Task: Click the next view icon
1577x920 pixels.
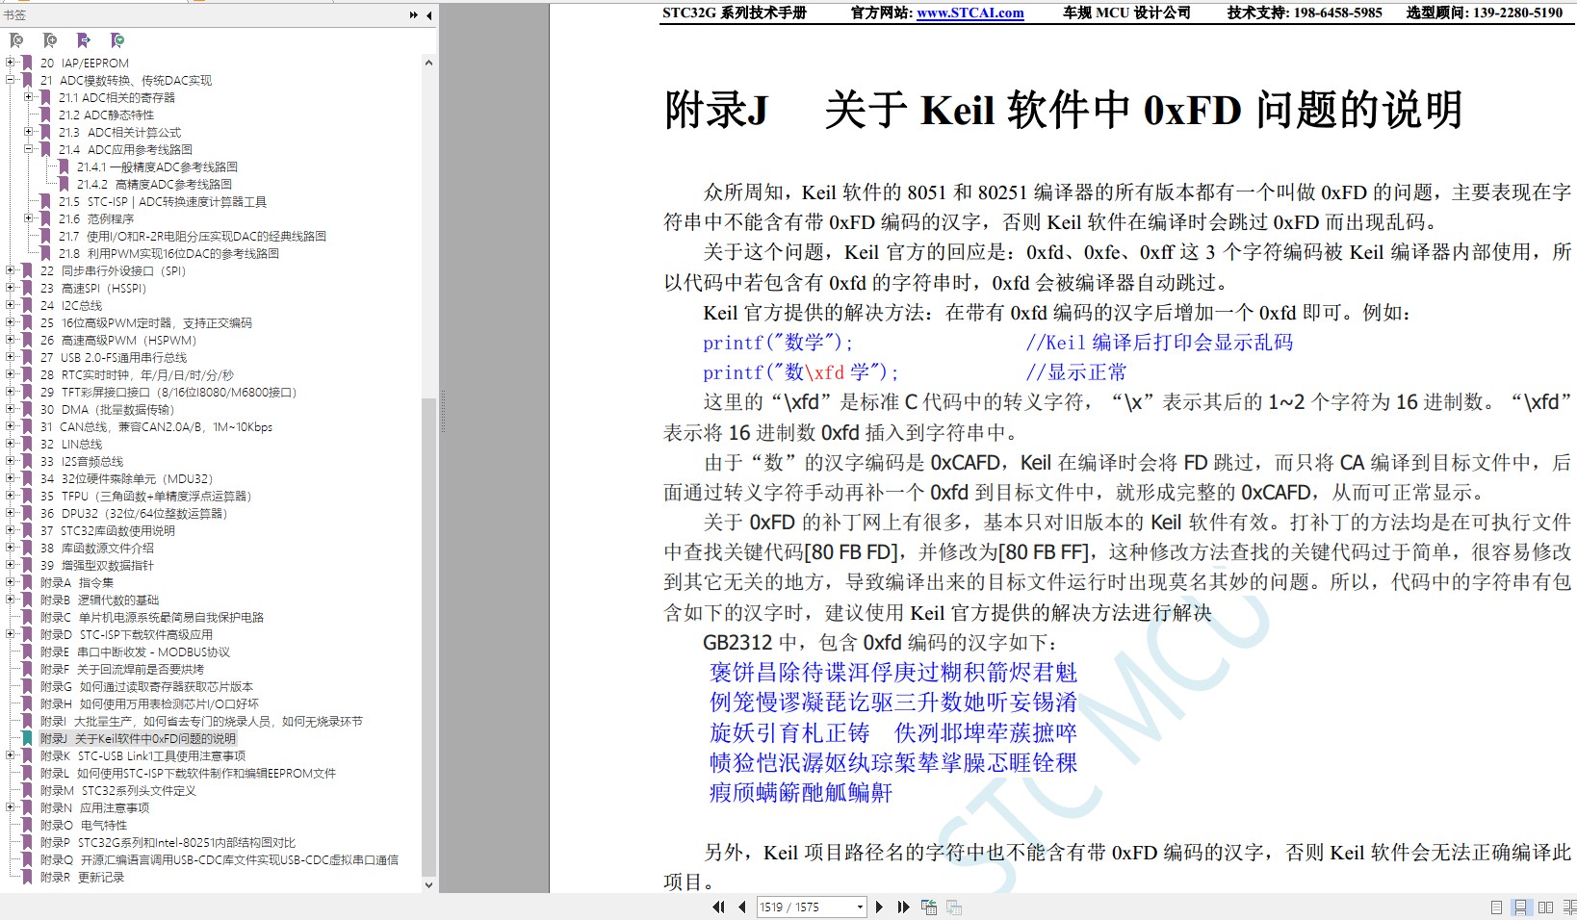Action: (x=954, y=907)
